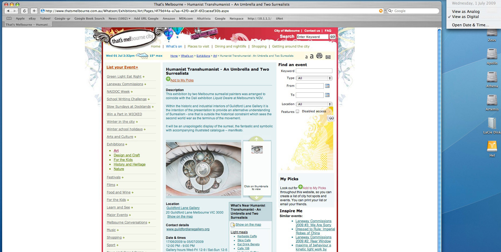Viewport: 501px width, 252px height.
Task: Click the large text size 'a' icon
Action: coord(311,56)
